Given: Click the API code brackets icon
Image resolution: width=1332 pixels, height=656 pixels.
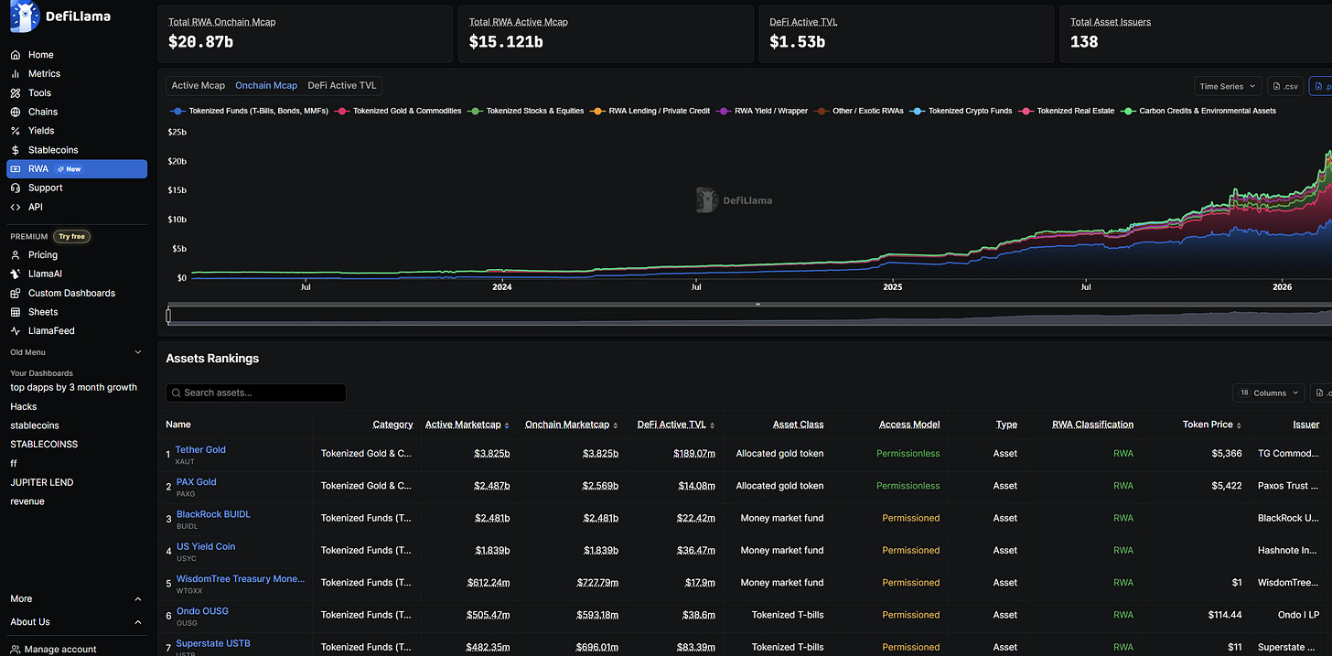Looking at the screenshot, I should point(16,207).
